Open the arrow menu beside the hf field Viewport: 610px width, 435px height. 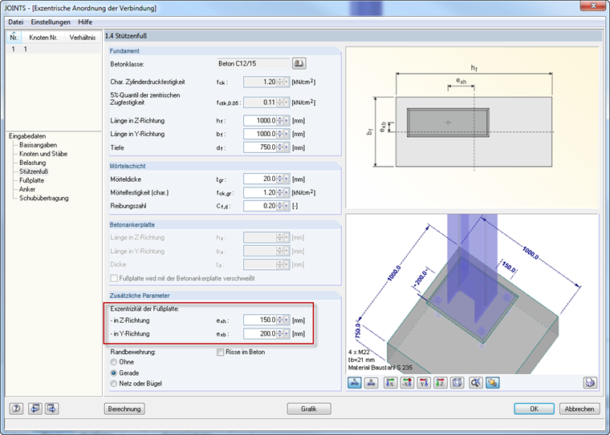287,121
